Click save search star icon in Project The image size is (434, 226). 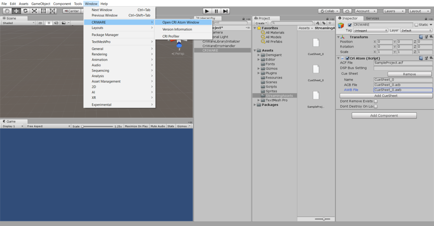[x=330, y=23]
